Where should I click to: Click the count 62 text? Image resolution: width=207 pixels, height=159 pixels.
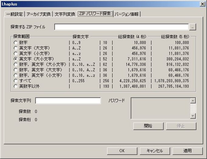(x=105, y=65)
